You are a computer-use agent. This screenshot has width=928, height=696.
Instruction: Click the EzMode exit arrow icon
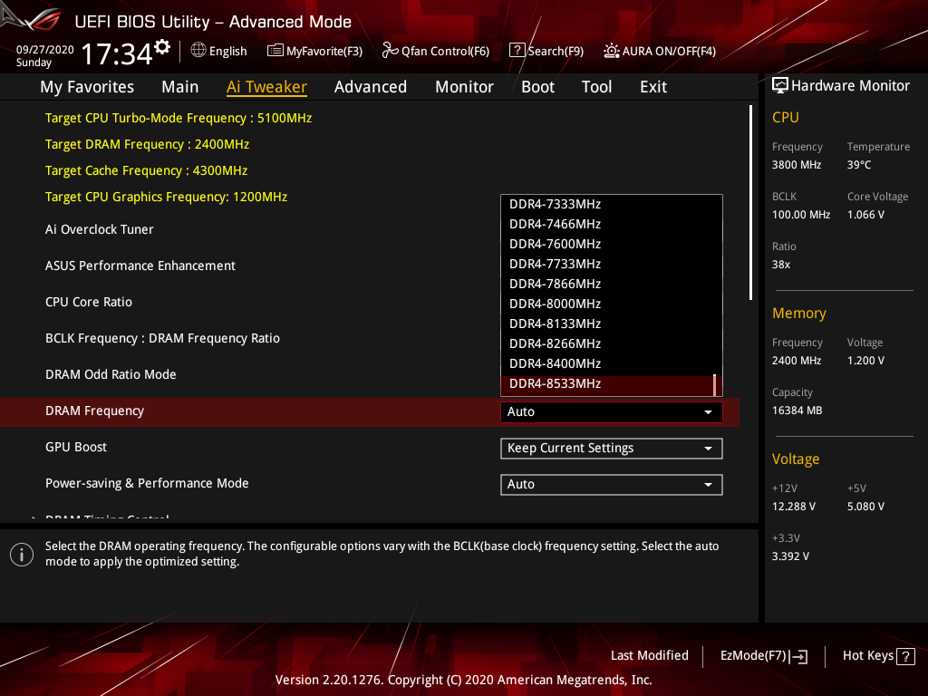[x=799, y=656]
